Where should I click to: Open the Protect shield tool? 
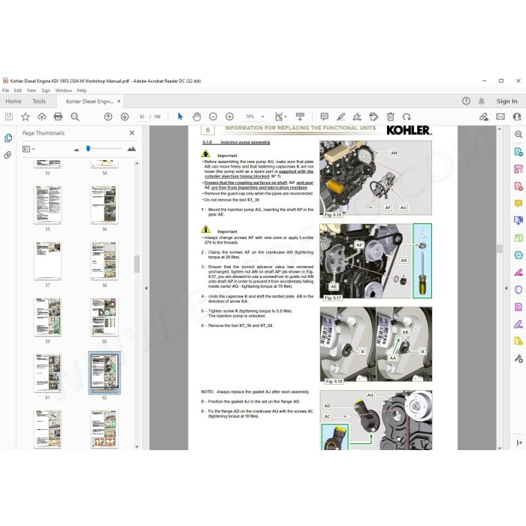click(518, 289)
